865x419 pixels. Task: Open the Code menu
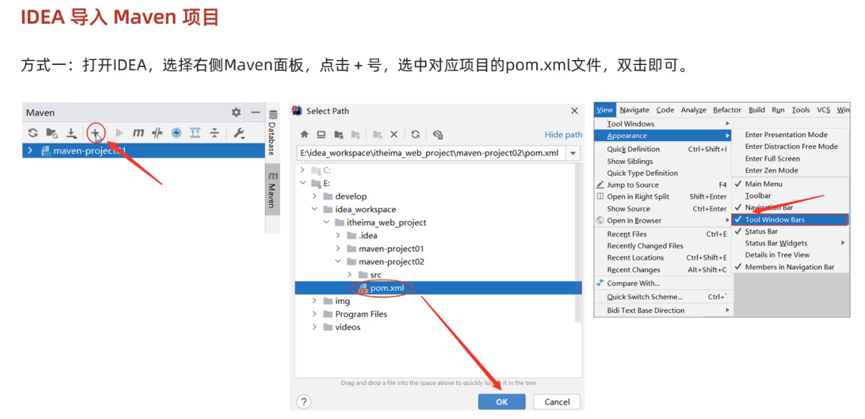click(665, 110)
